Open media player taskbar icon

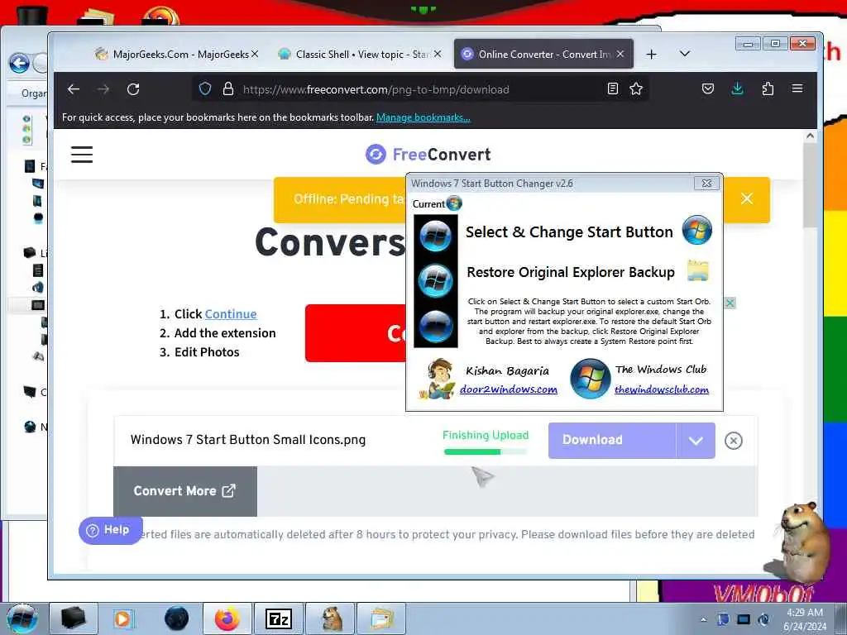coord(123,618)
